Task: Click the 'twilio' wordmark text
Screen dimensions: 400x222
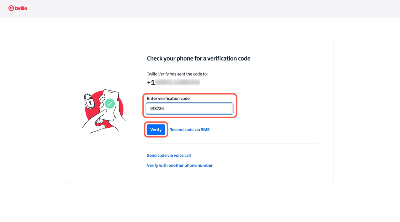Action: tap(21, 8)
